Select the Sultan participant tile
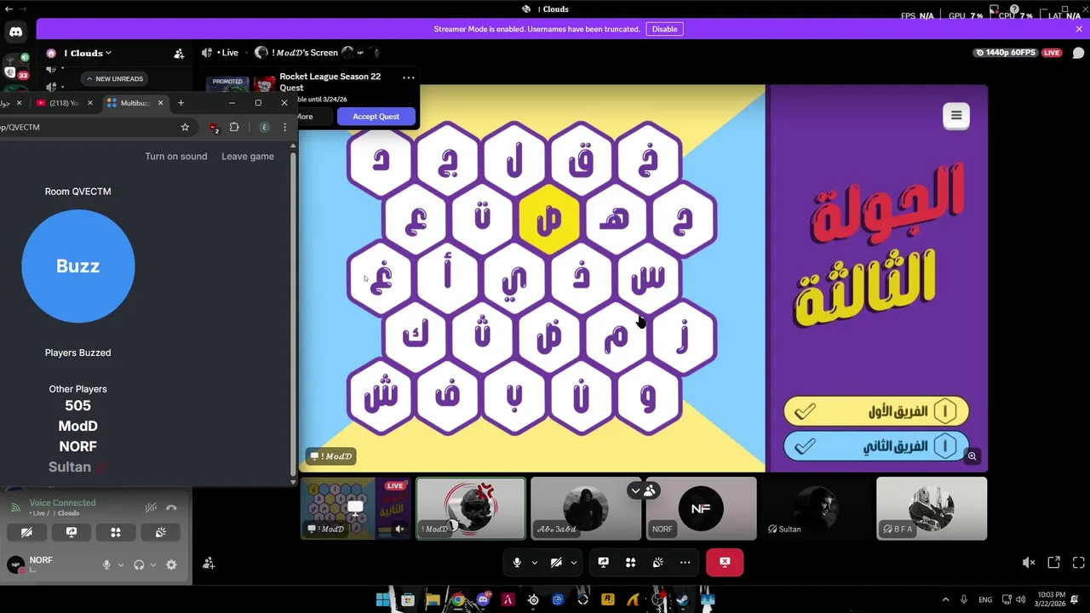Screen dimensions: 1090x613 [x=816, y=508]
